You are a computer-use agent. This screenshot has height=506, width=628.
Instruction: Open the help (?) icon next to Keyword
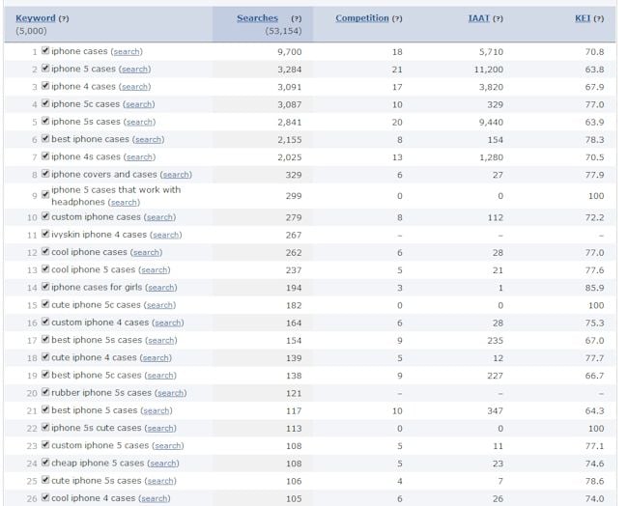point(64,18)
